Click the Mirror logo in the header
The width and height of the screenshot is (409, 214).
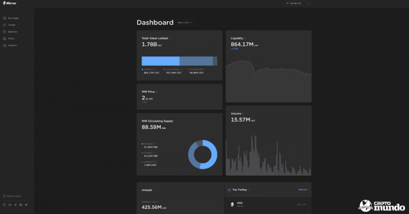point(10,3)
